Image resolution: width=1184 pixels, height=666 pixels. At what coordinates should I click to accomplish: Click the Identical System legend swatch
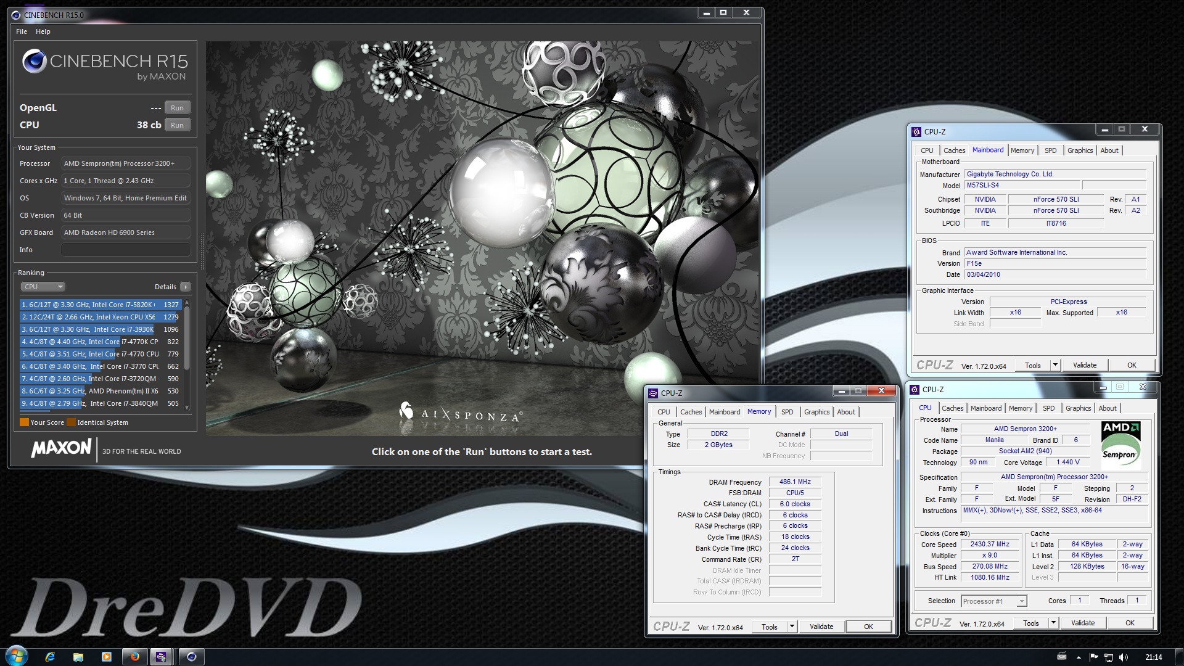point(71,422)
